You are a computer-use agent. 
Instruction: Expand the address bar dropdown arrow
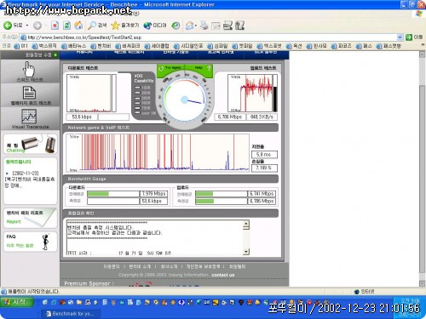(400, 37)
